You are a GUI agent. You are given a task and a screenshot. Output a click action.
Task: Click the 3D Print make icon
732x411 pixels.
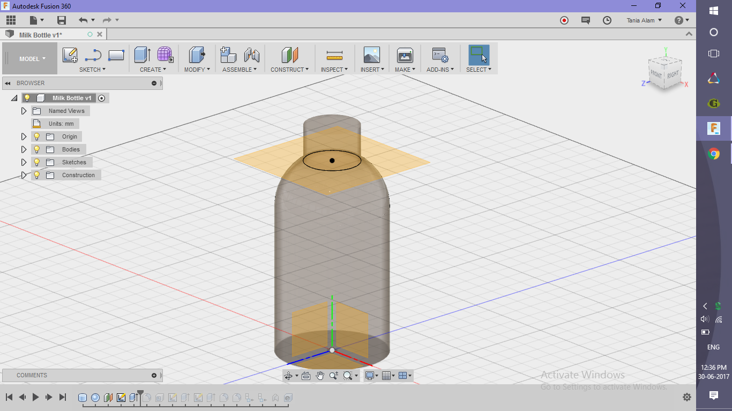(x=405, y=55)
